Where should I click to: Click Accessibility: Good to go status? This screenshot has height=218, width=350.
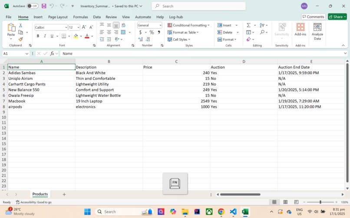[x=34, y=202]
